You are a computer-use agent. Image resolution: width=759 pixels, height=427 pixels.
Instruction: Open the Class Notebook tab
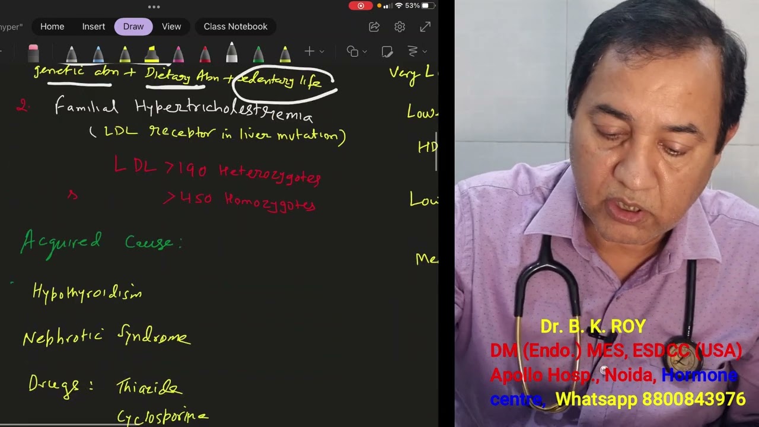pyautogui.click(x=235, y=27)
